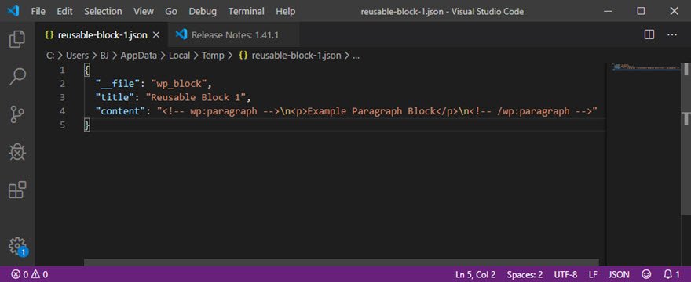Image resolution: width=691 pixels, height=282 pixels.
Task: Click the horizontal editor scrollbar
Action: (x=341, y=262)
